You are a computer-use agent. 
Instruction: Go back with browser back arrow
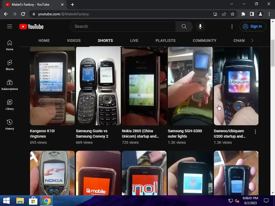pyautogui.click(x=6, y=14)
